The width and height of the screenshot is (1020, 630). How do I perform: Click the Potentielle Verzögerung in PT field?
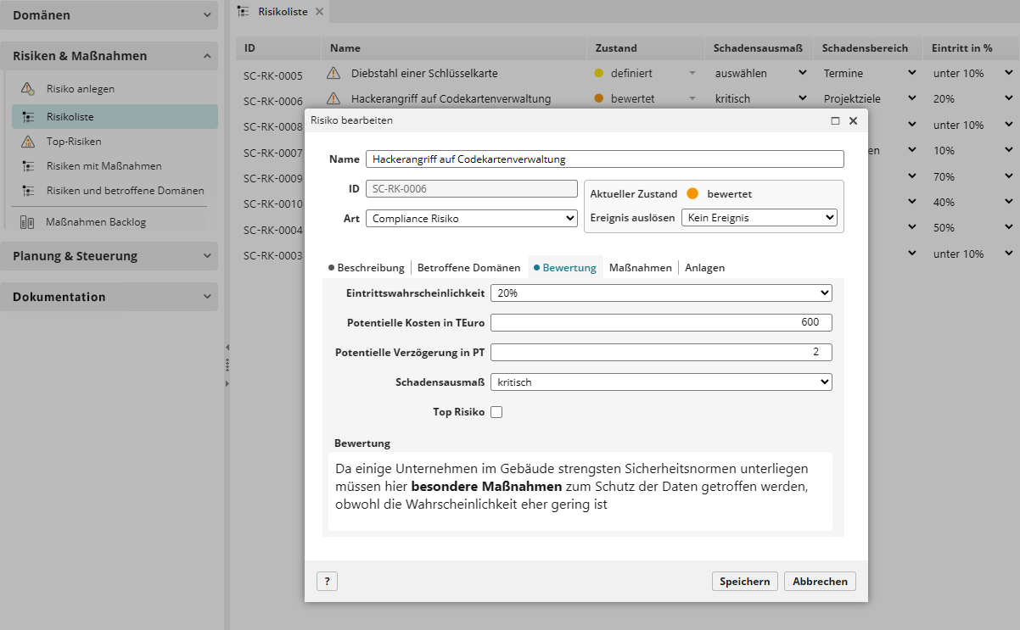(x=661, y=352)
